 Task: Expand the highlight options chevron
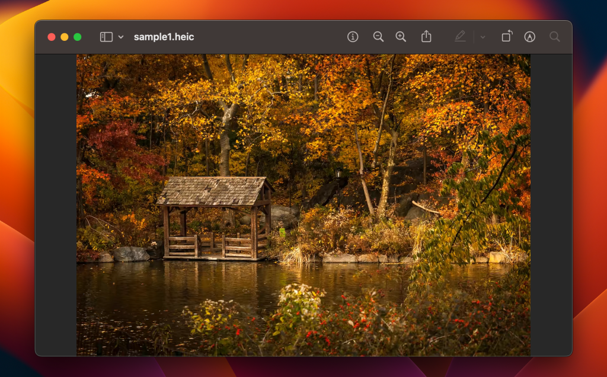[x=483, y=37]
